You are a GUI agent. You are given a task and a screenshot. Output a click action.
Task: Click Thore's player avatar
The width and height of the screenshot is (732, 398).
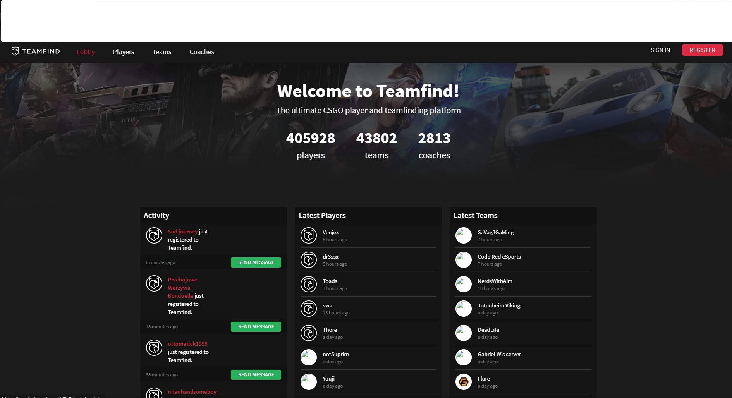click(x=309, y=333)
